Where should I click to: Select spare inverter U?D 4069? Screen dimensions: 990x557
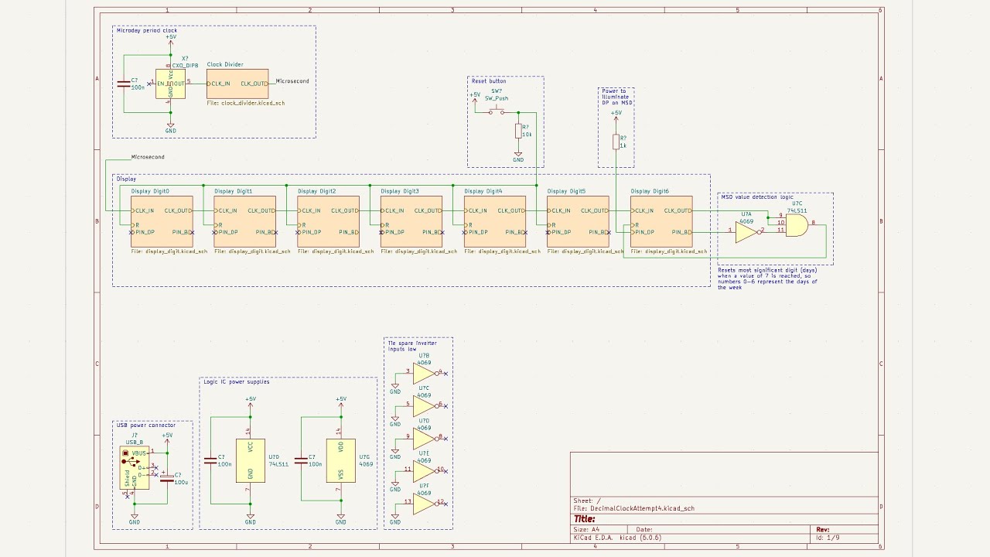[x=425, y=439]
